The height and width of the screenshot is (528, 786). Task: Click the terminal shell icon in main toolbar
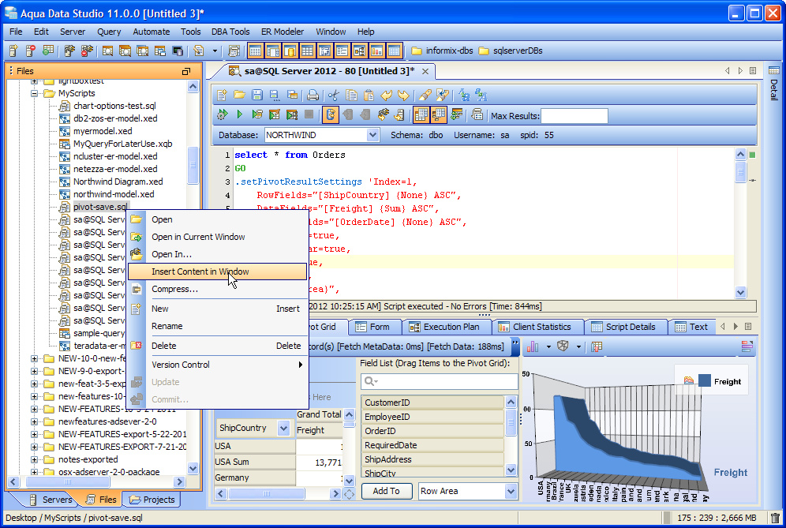(178, 51)
